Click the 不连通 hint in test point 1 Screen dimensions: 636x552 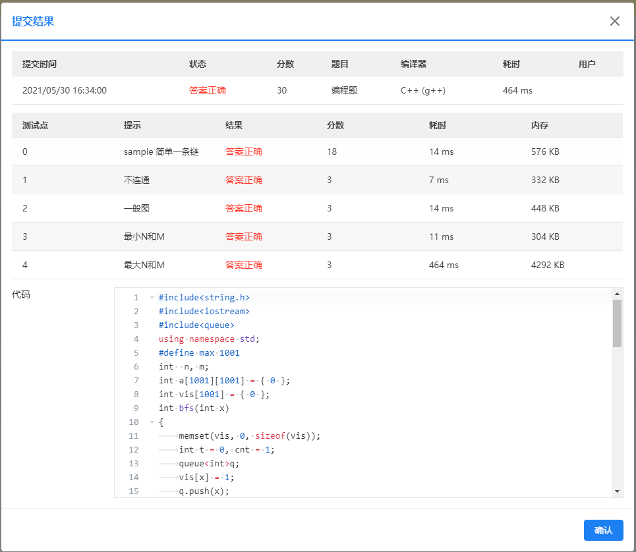(x=136, y=180)
